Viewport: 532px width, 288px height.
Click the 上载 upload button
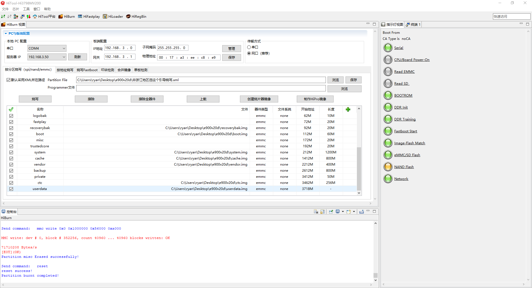203,99
